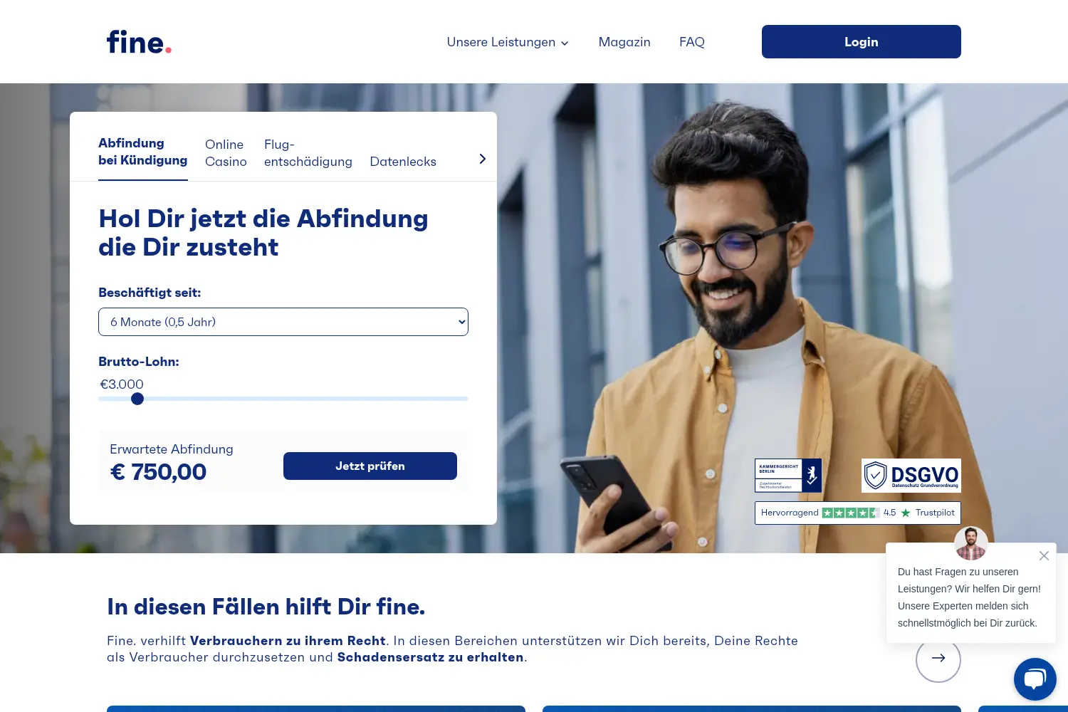Image resolution: width=1068 pixels, height=712 pixels.
Task: Open the Trustpilot rating badge
Action: pos(858,513)
